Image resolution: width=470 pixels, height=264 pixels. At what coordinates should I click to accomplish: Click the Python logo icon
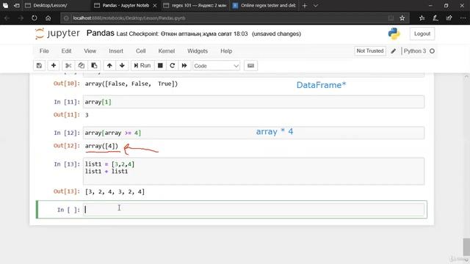point(394,34)
